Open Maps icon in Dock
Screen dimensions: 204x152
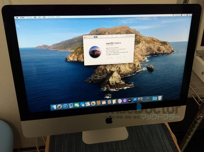pos(88,104)
